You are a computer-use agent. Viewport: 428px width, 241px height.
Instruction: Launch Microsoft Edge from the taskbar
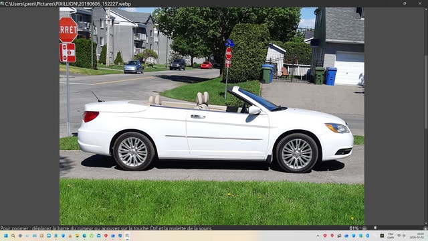(84, 236)
